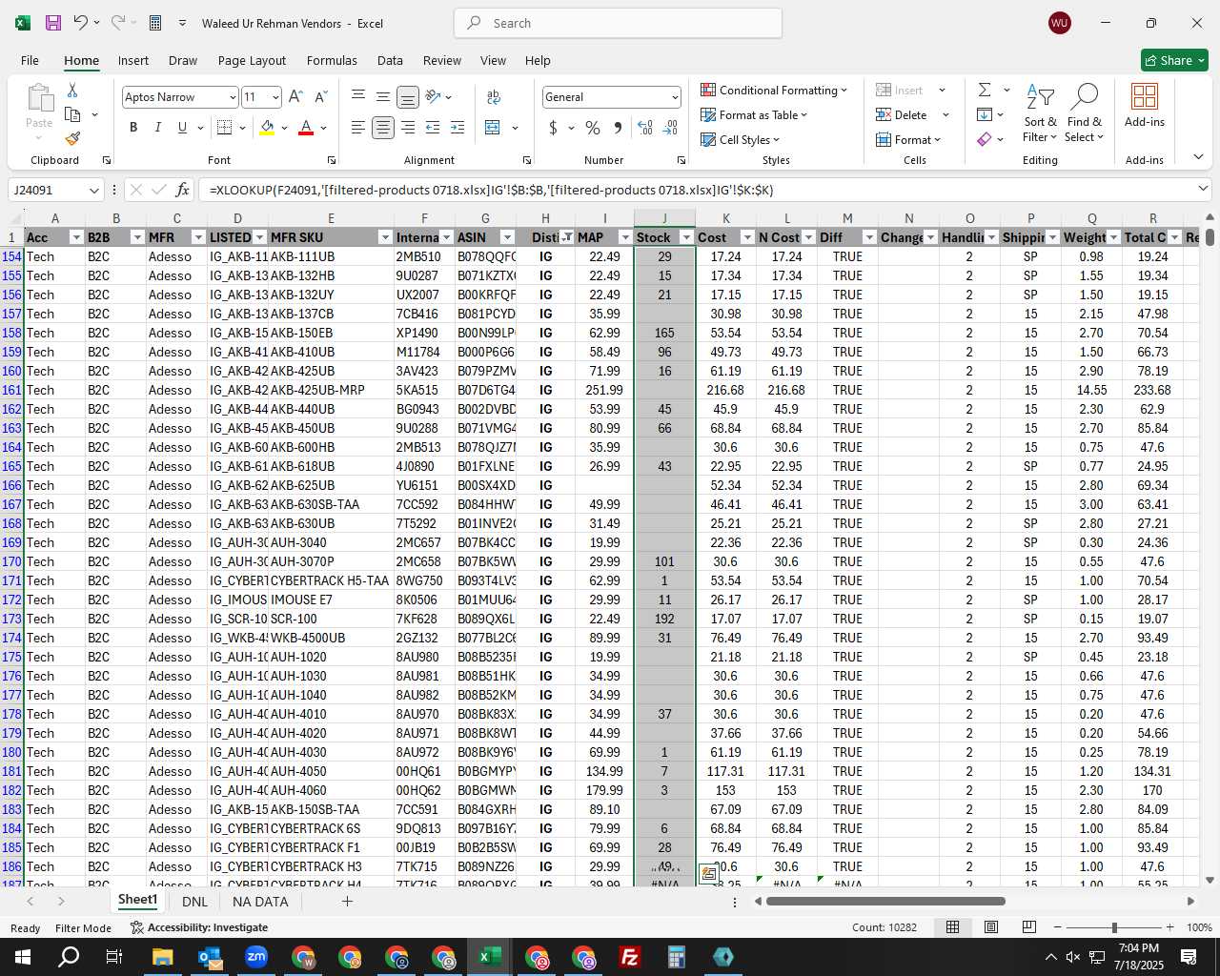Image resolution: width=1220 pixels, height=976 pixels.
Task: Switch to the Insert ribbon tab
Action: pos(133,60)
